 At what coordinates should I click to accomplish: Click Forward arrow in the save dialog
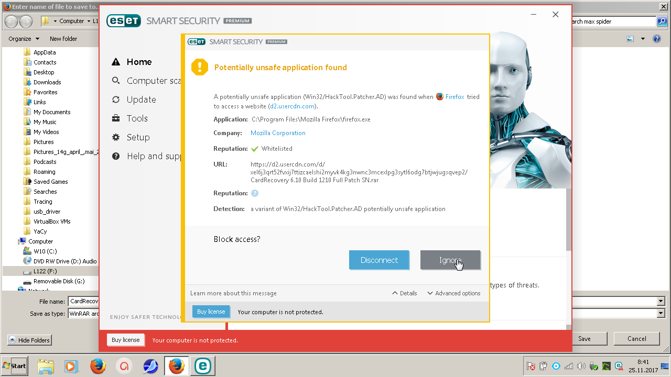(26, 21)
